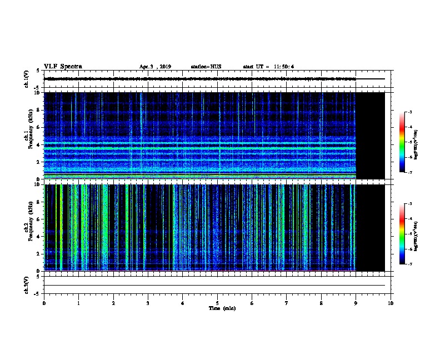Image resolution: width=440 pixels, height=340 pixels.
Task: Click the "ch.3(V)" axis label
Action: pos(26,286)
